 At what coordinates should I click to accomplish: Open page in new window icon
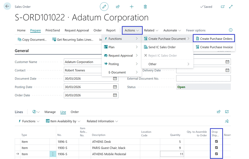click(x=222, y=7)
